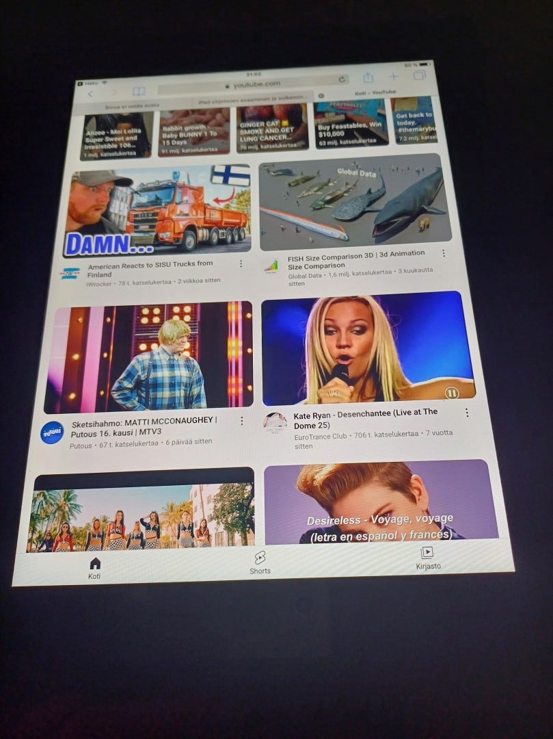Open the EuroTrance Club channel avatar
Viewport: 553px width, 739px height.
[x=275, y=424]
